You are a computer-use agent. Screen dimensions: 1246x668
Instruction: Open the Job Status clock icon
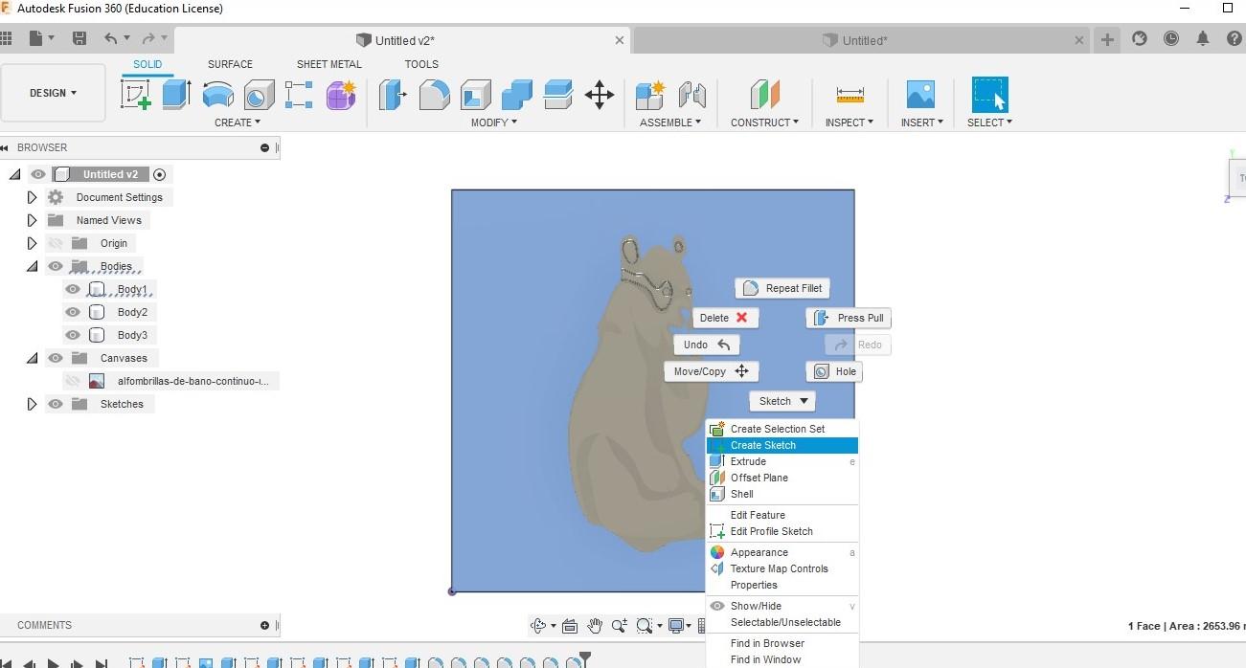[1171, 38]
